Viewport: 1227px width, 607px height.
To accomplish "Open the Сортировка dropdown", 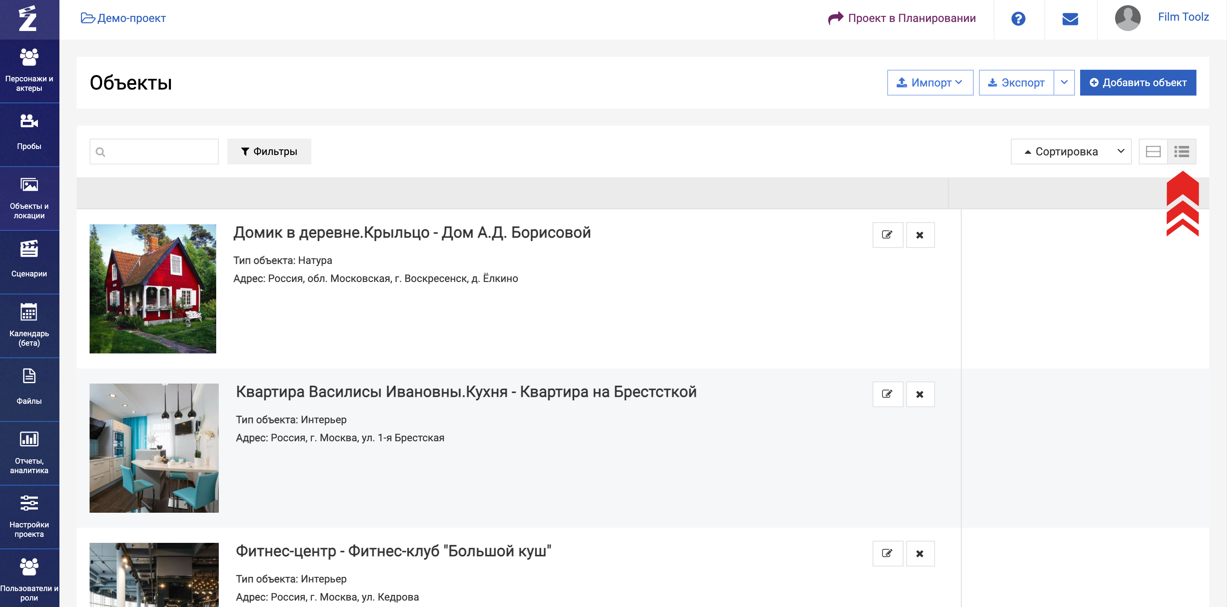I will click(1070, 152).
